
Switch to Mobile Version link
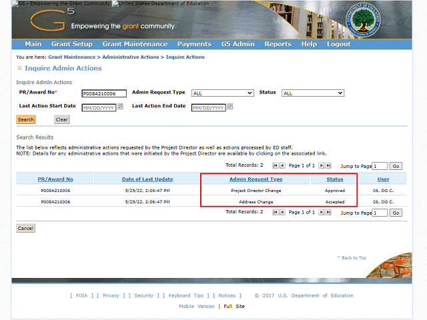point(197,307)
